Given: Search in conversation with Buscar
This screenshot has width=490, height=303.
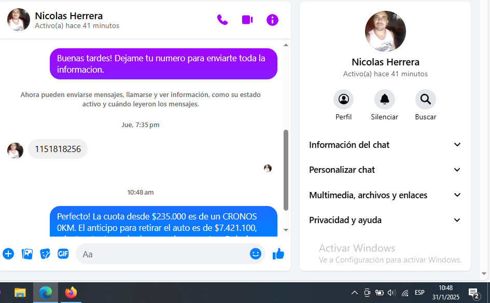Looking at the screenshot, I should point(425,99).
